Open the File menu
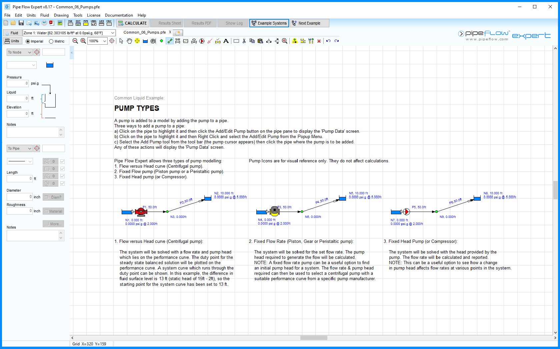Viewport: 560px width, 349px height. tap(7, 15)
